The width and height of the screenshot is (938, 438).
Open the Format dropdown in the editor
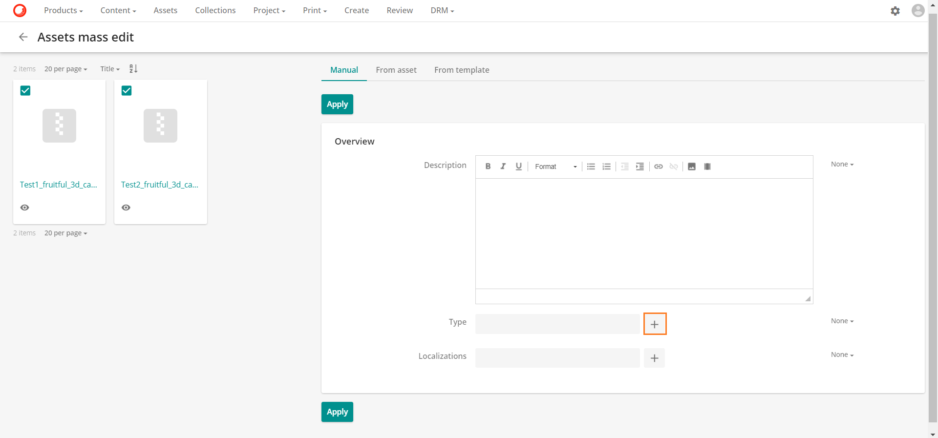(555, 167)
